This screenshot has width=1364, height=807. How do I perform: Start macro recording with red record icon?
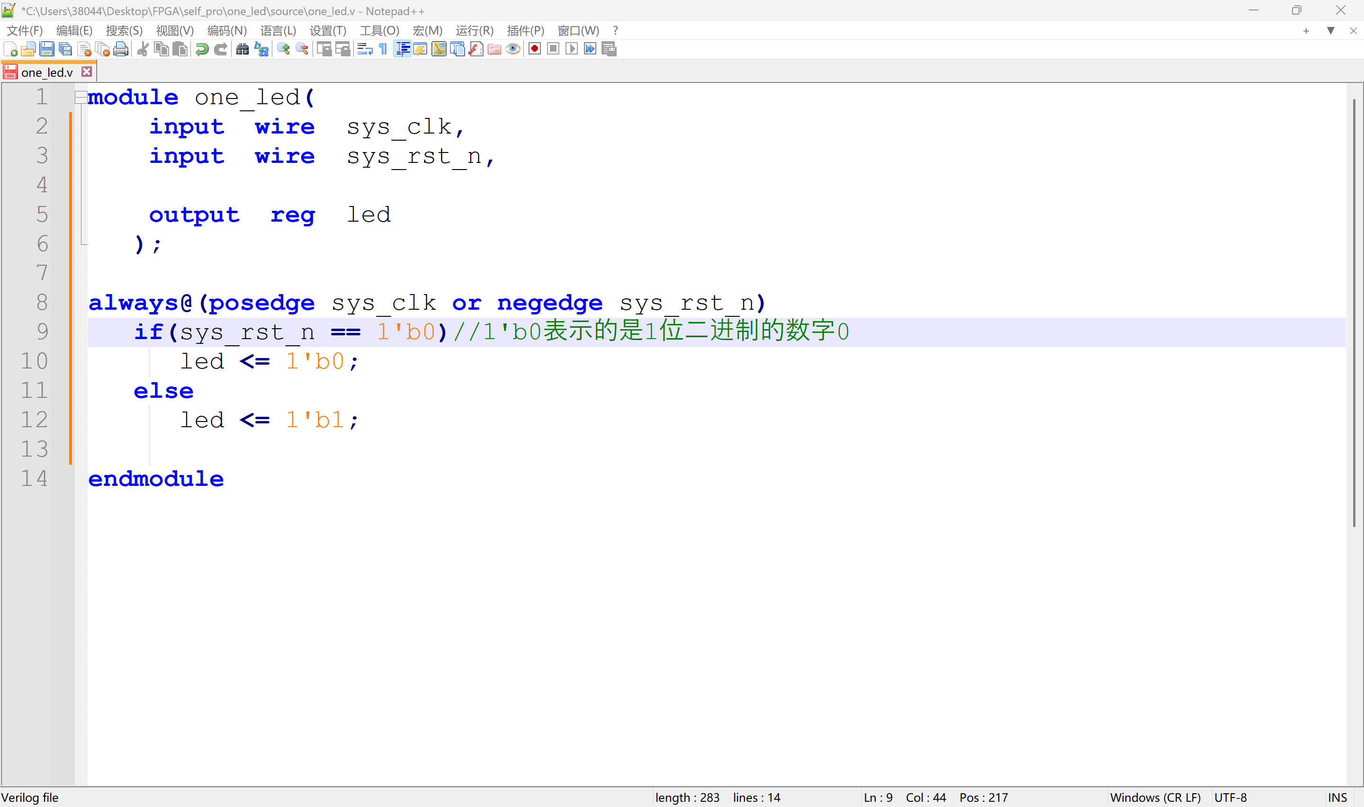pos(534,49)
